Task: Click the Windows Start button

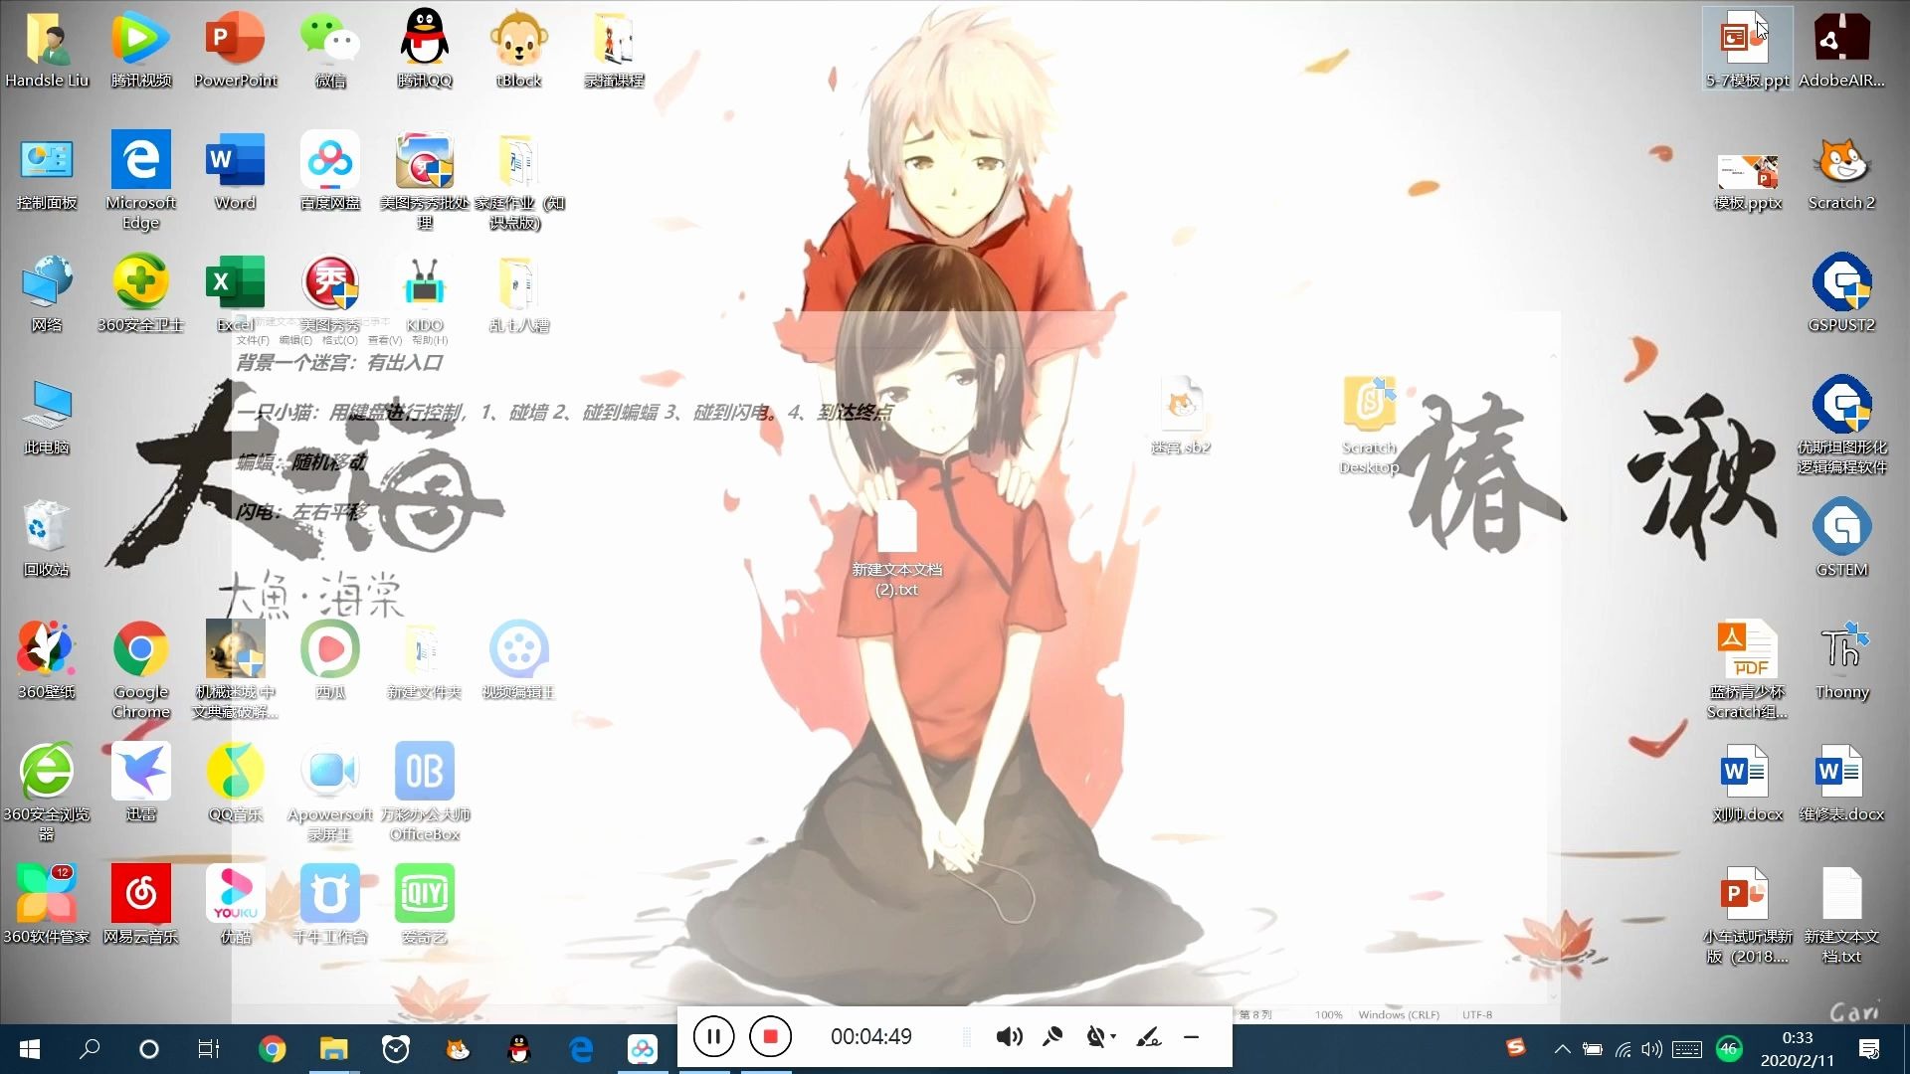Action: pyautogui.click(x=29, y=1049)
